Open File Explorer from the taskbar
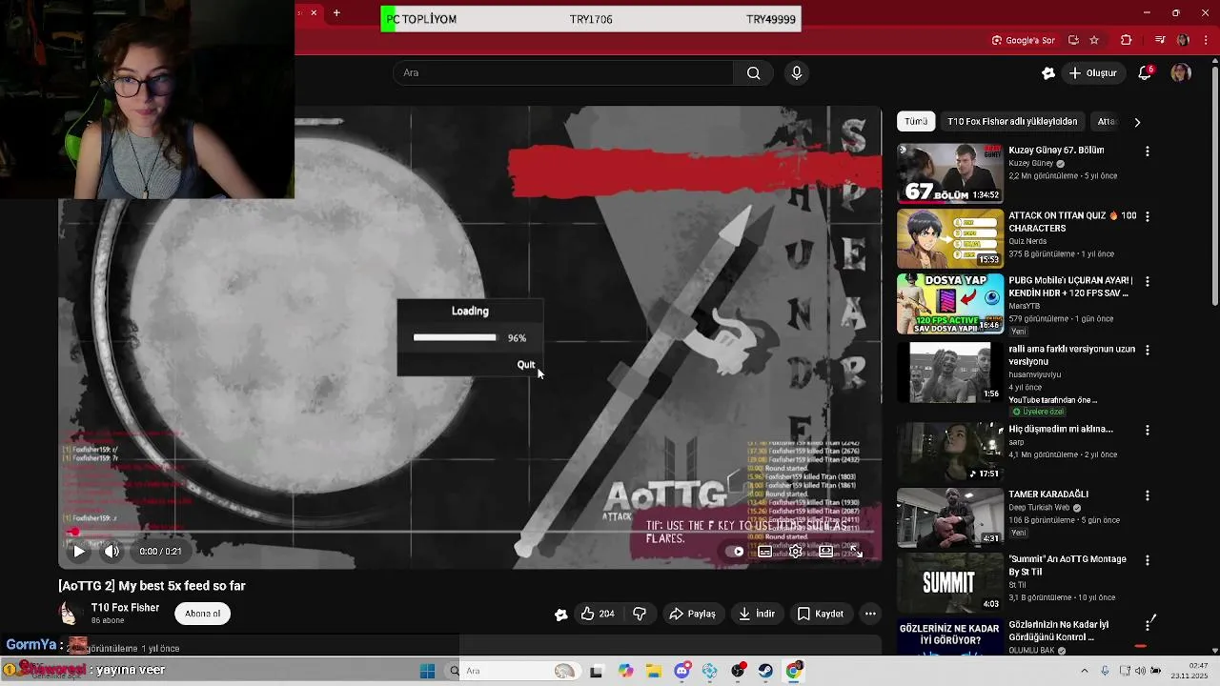The height and width of the screenshot is (686, 1220). point(654,671)
